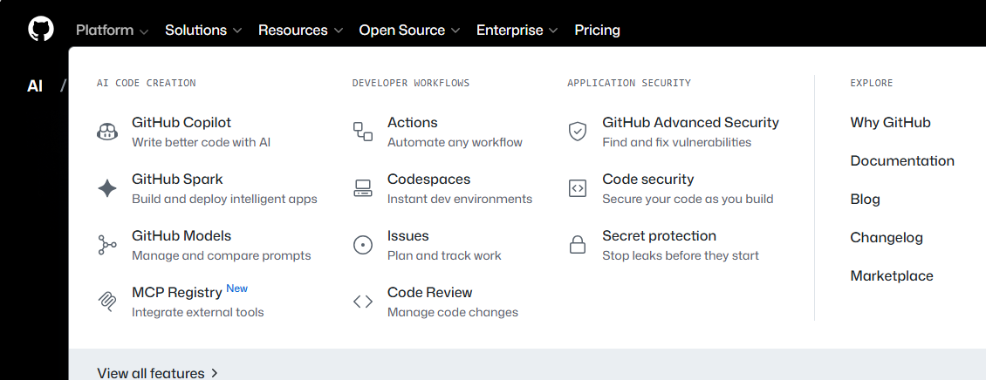Expand the Open Source menu
986x380 pixels.
pyautogui.click(x=408, y=31)
